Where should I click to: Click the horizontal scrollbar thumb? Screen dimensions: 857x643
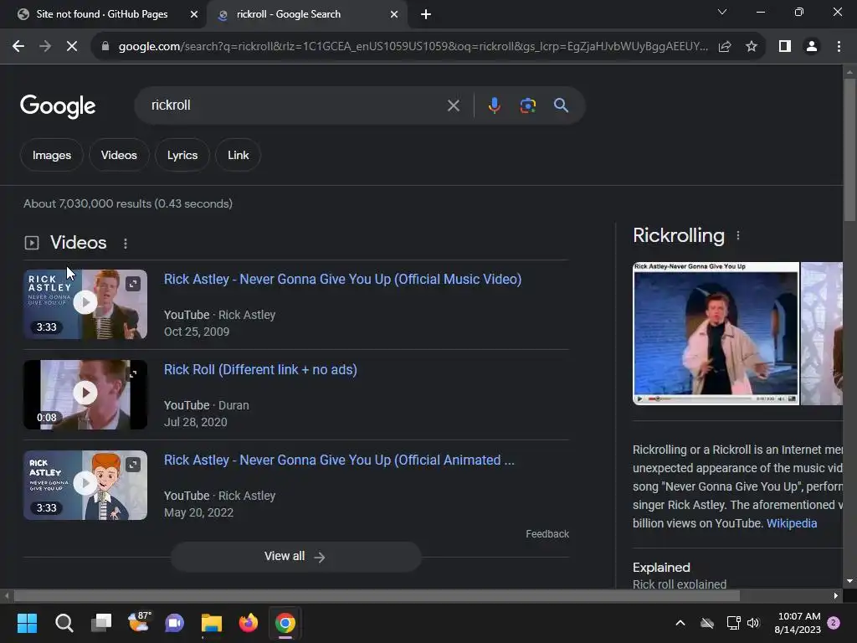(376, 595)
